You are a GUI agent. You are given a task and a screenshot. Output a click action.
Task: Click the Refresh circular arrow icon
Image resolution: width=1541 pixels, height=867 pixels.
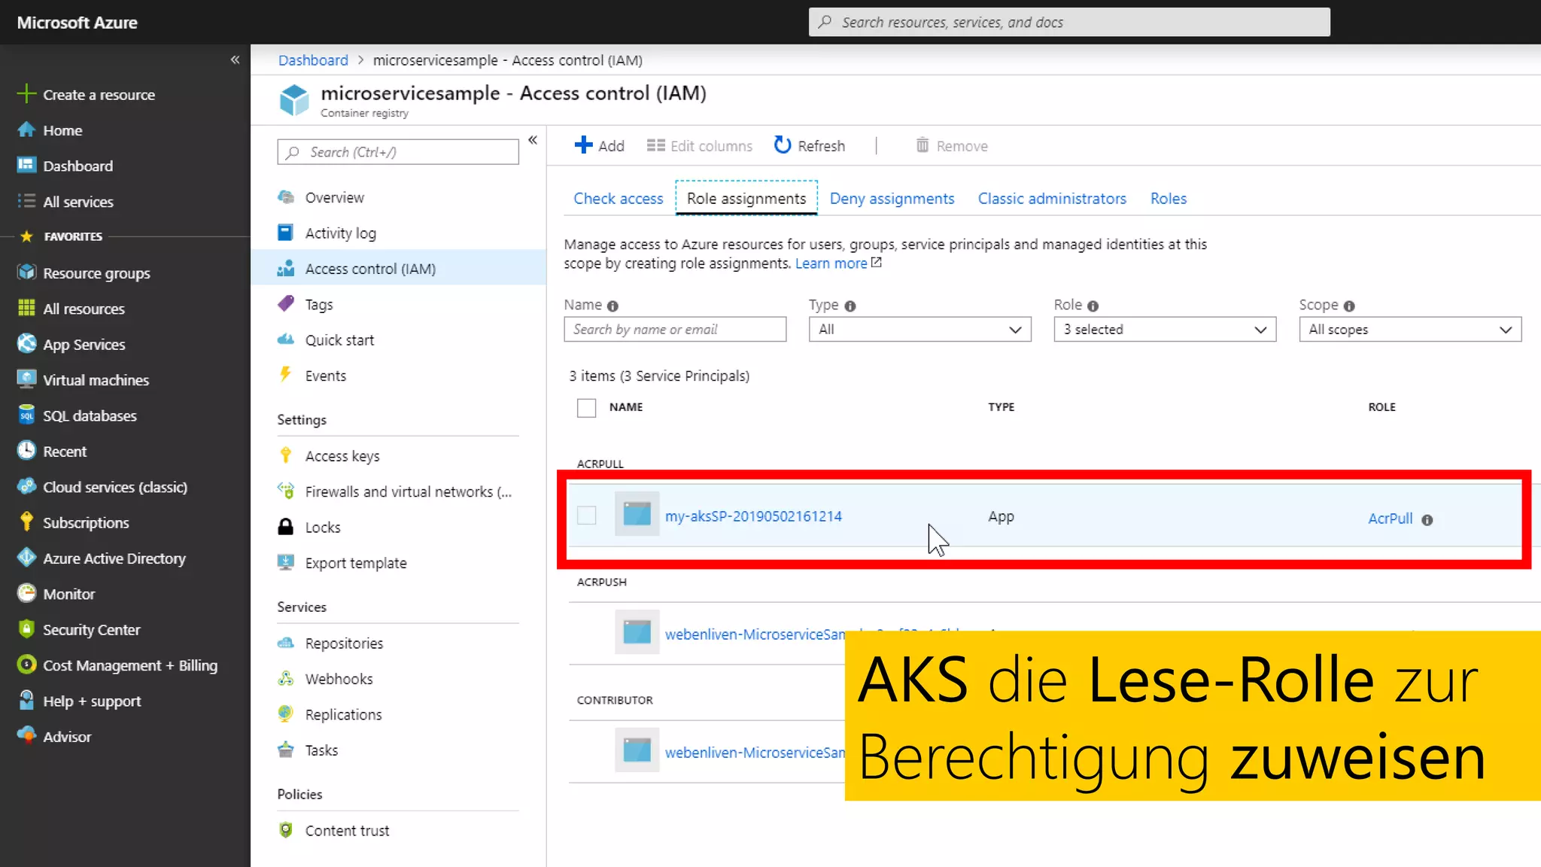(783, 144)
